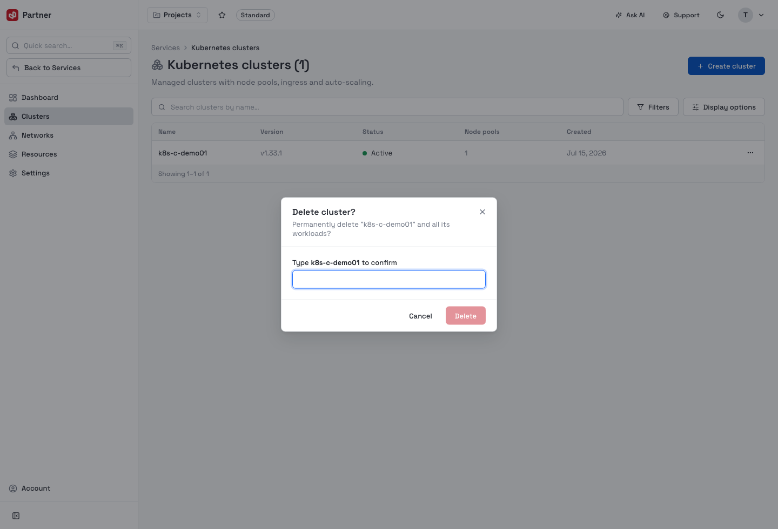Click the Services breadcrumb link
The height and width of the screenshot is (529, 778).
tap(165, 48)
